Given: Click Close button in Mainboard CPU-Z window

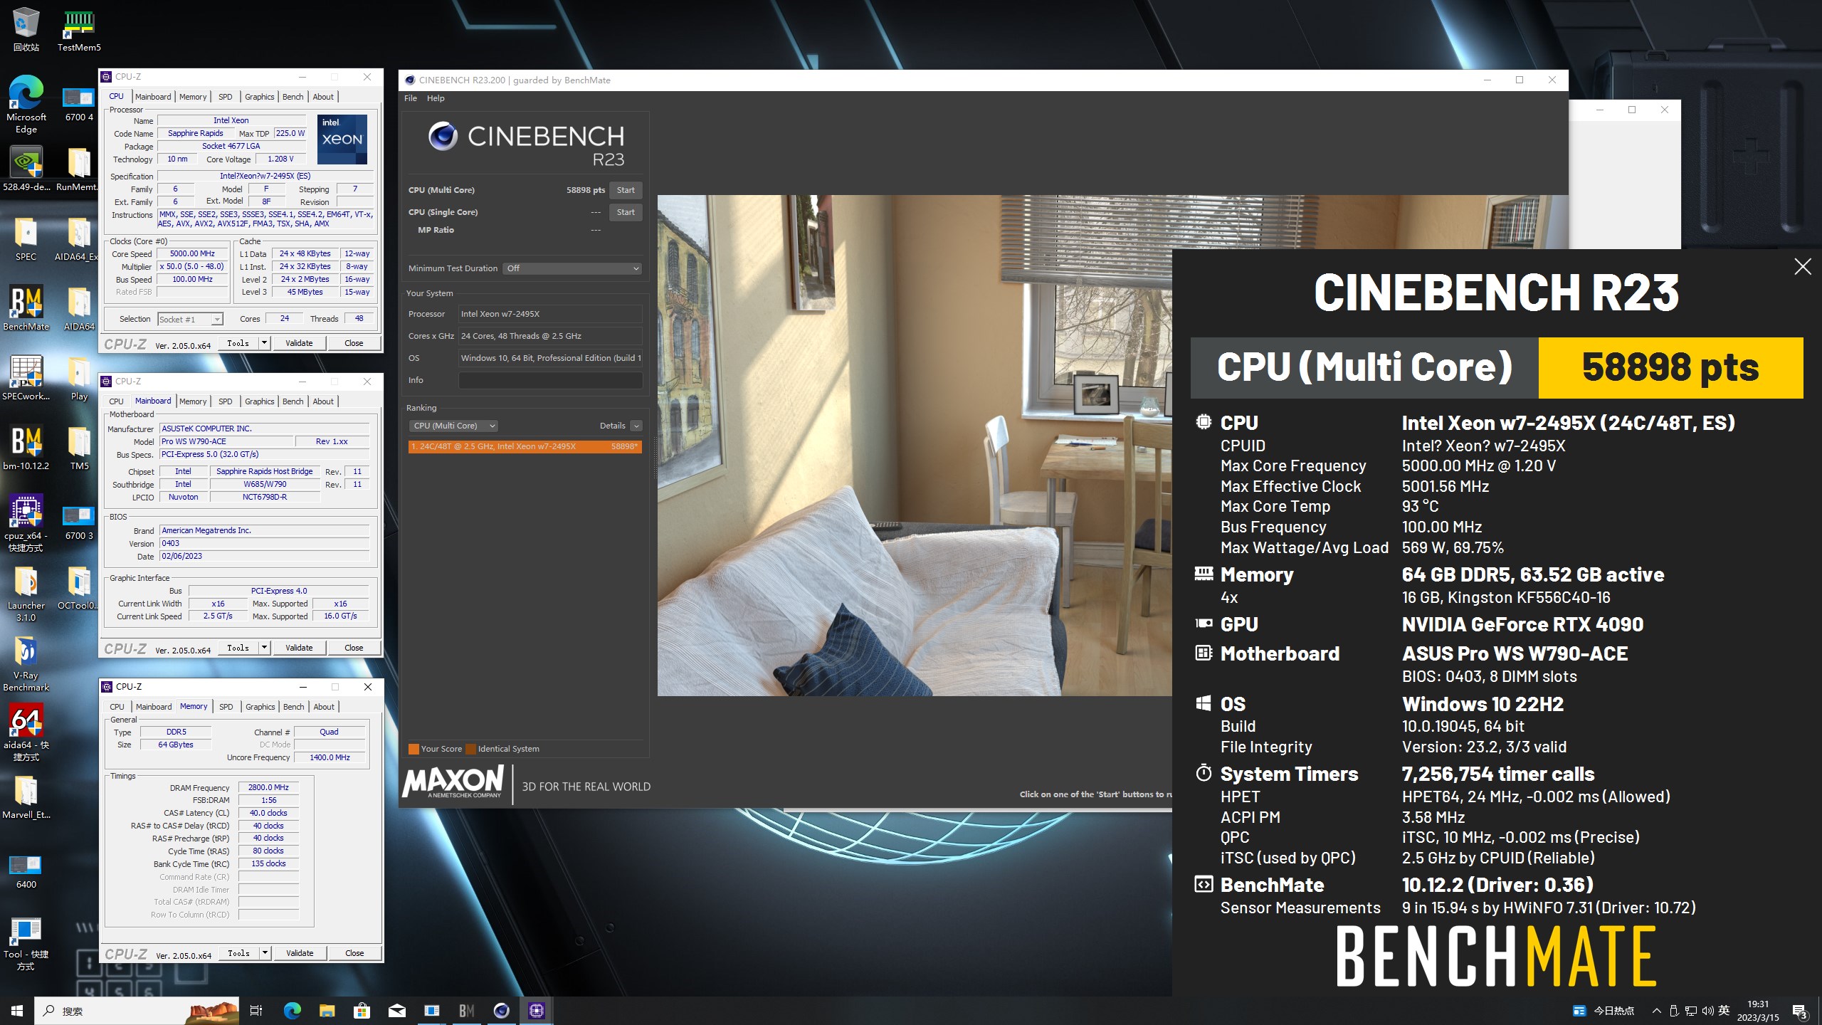Looking at the screenshot, I should 354,648.
